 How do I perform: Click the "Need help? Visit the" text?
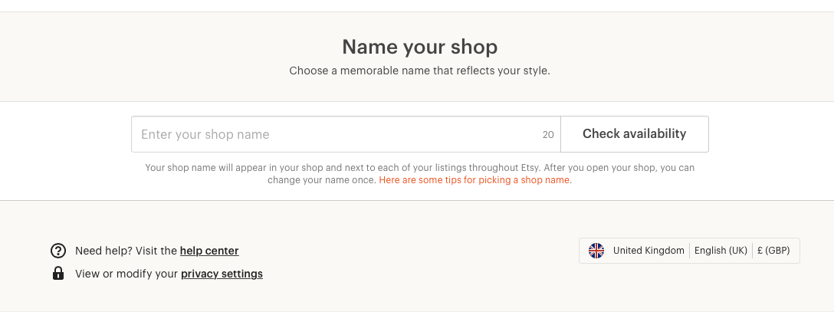(126, 251)
